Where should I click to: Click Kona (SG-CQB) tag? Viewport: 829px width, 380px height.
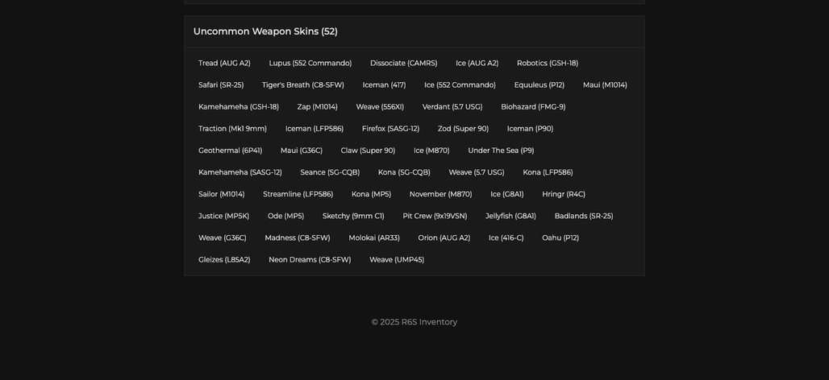(404, 172)
